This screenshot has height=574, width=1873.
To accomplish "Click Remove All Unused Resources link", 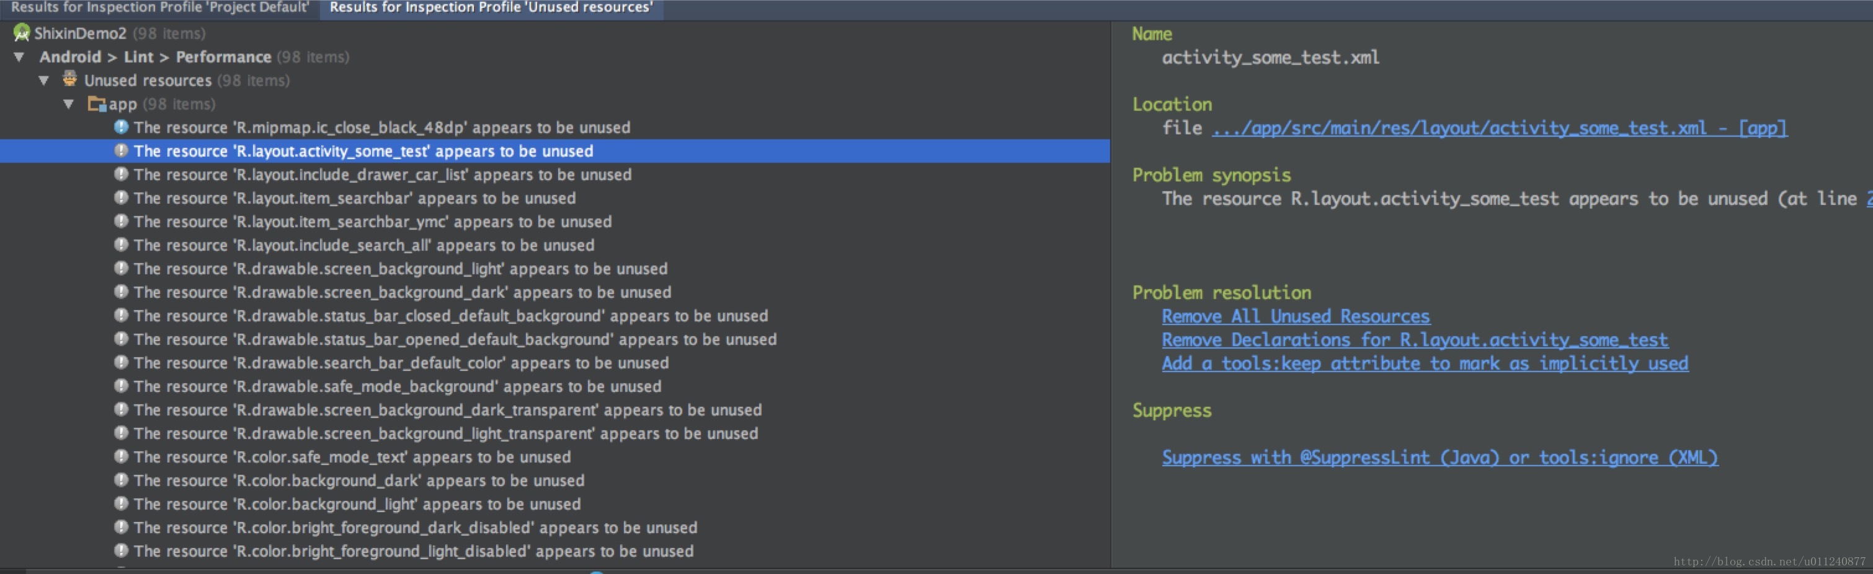I will (1296, 316).
